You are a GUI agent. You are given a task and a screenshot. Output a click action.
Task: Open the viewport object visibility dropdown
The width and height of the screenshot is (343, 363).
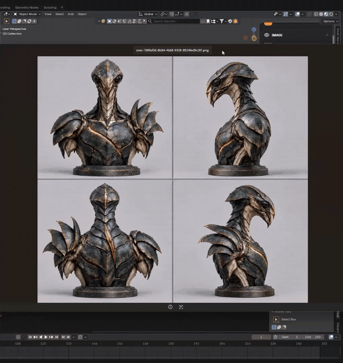(x=277, y=14)
